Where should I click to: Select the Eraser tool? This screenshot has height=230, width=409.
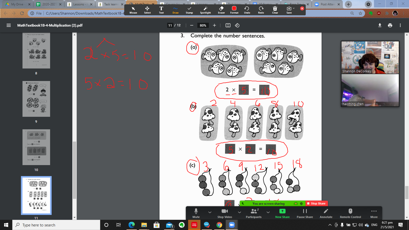click(221, 10)
